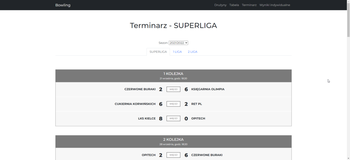Click the 'Terminarz - SUPERLIGA' heading

pos(173,25)
